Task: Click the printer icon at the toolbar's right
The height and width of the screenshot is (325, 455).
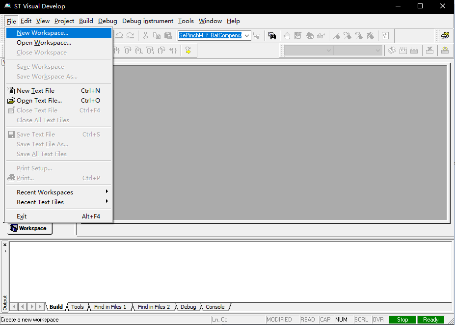Action: click(x=445, y=35)
